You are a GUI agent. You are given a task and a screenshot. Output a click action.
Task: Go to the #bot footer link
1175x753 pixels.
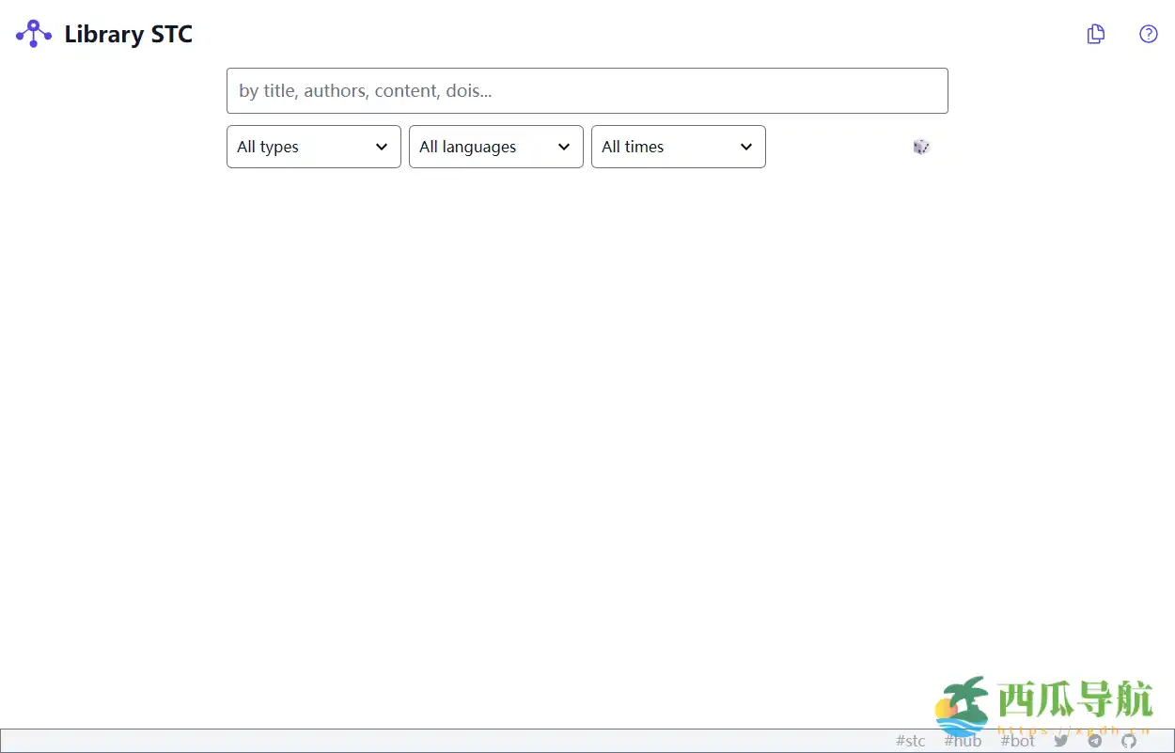coord(1017,741)
